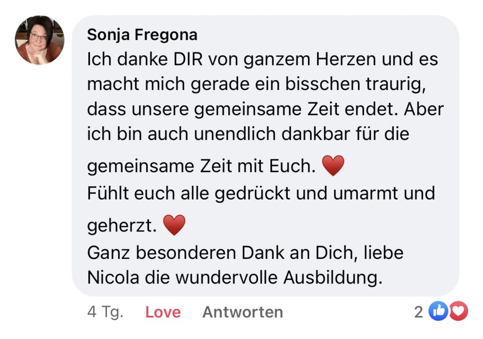
Task: Click the blue thumbs-up reaction icon
Action: tap(437, 311)
